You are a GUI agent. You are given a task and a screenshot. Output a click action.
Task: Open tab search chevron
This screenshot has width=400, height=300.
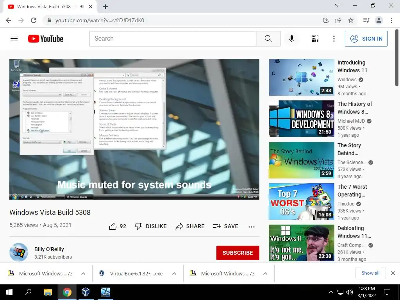coord(337,5)
